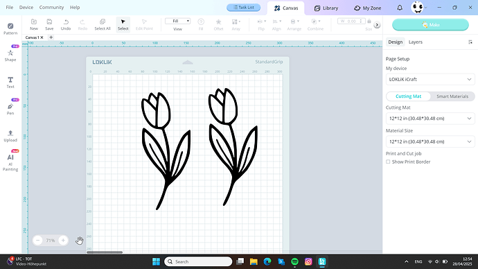
Task: Open the Cutting Mat size dropdown
Action: pos(430,119)
